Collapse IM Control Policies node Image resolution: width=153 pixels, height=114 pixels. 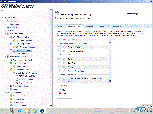tap(8, 63)
